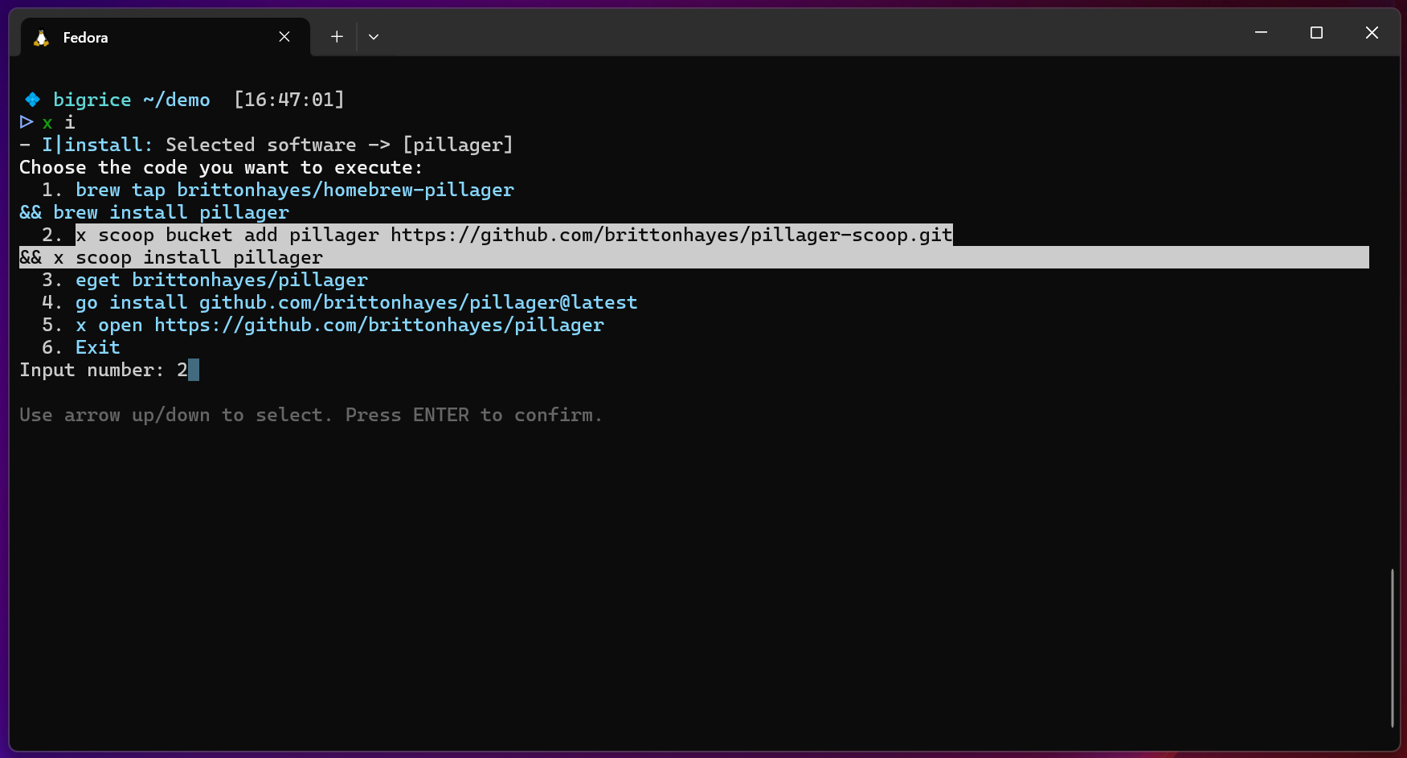Select option 4 go install pillager@latest
This screenshot has height=758, width=1407.
357,302
